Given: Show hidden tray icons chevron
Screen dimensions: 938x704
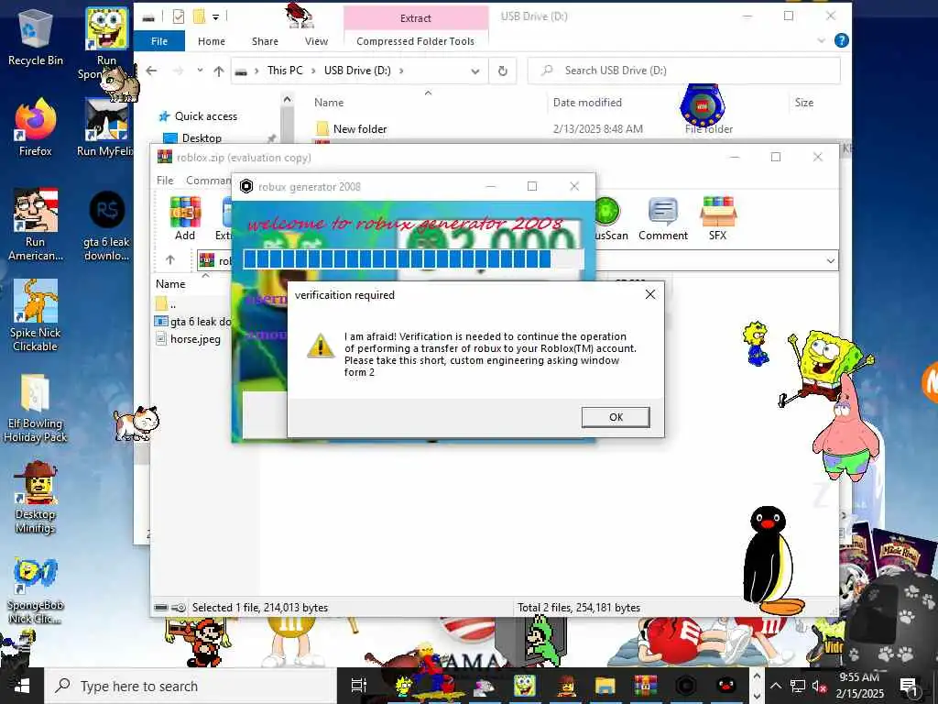Looking at the screenshot, I should [x=775, y=686].
